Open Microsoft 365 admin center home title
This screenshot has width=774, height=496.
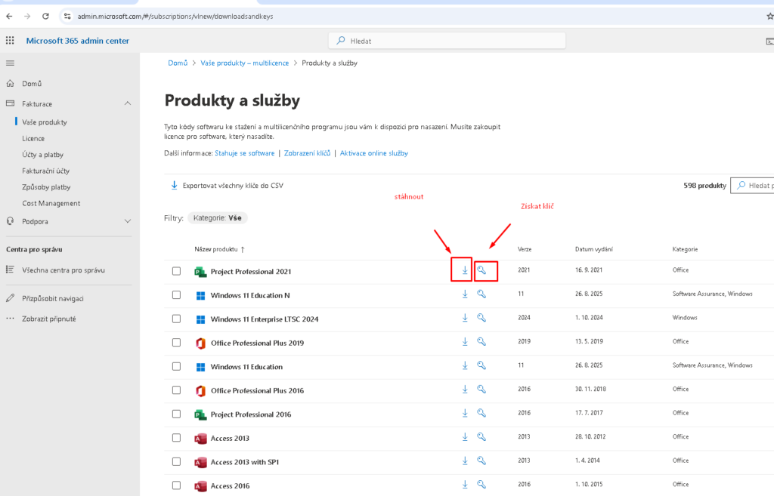tap(78, 41)
